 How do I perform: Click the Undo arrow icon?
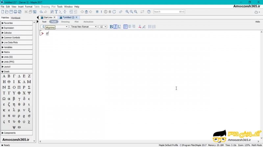tap(41, 12)
